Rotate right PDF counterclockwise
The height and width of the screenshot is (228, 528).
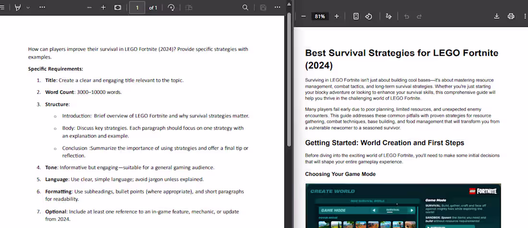click(x=369, y=16)
